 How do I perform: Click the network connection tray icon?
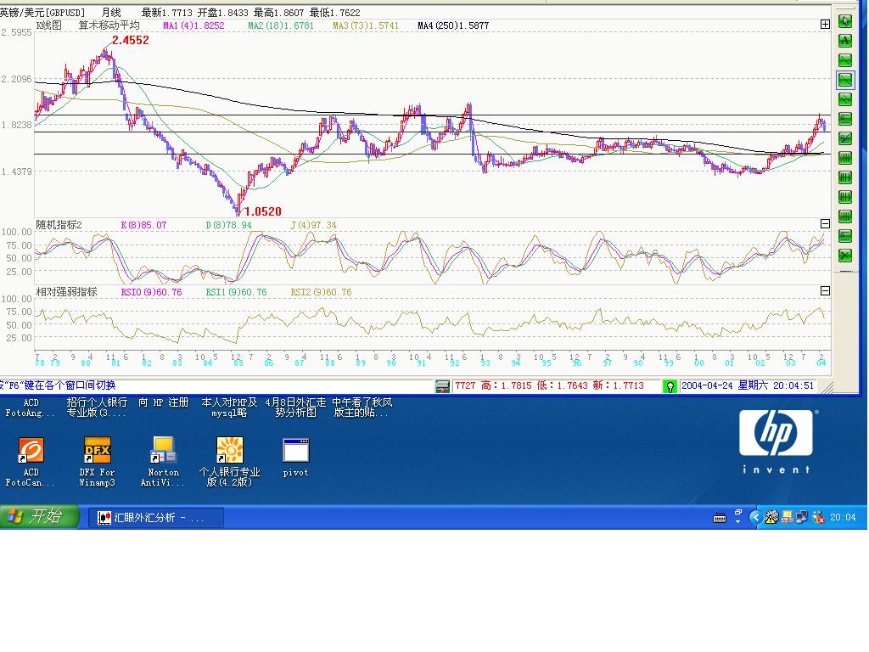802,517
